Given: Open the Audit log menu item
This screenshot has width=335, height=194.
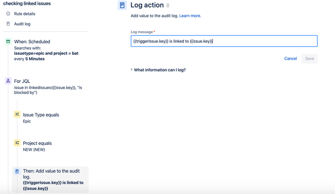Looking at the screenshot, I should click(22, 24).
